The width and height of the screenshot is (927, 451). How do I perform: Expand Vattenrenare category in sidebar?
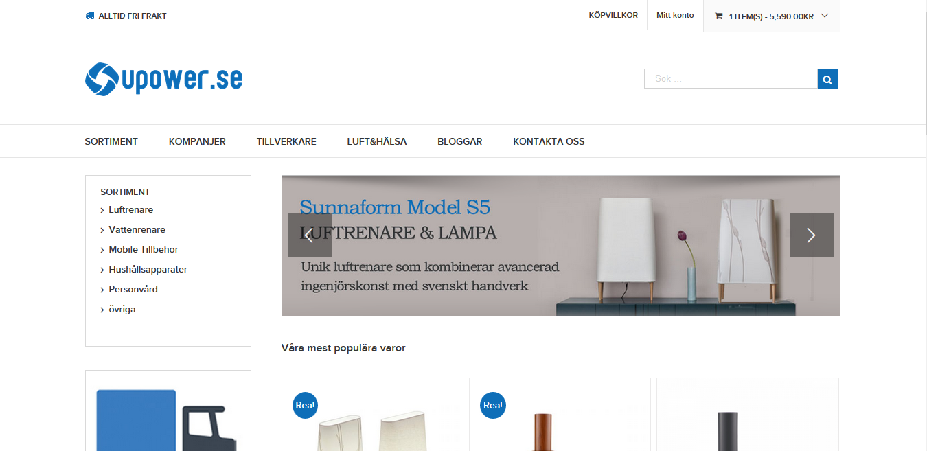click(x=102, y=230)
